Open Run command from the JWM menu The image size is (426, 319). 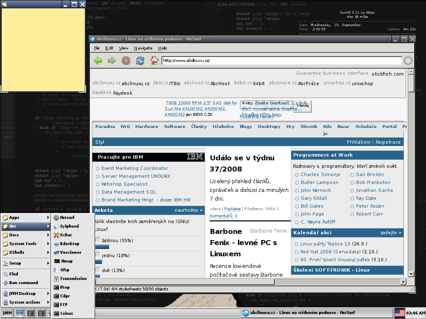tap(26, 282)
